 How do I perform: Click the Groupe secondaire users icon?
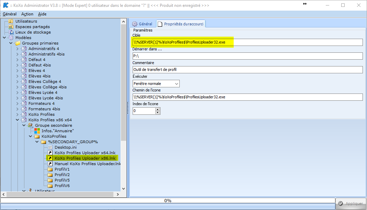pyautogui.click(x=31, y=125)
